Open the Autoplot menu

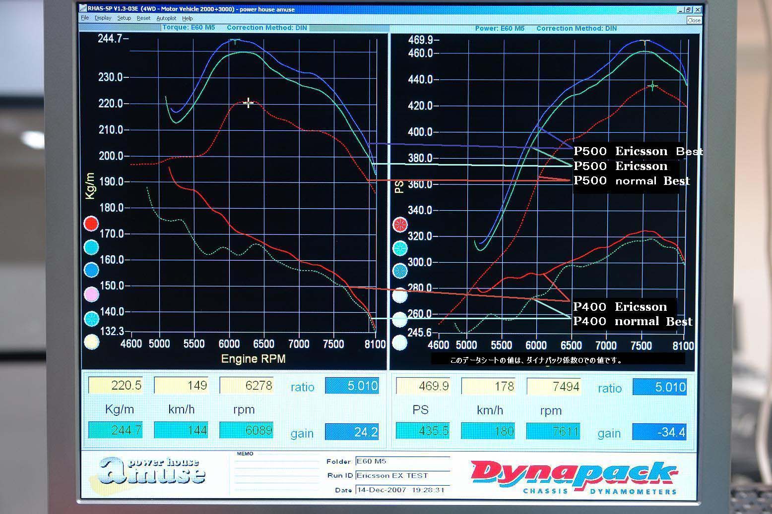tap(166, 18)
